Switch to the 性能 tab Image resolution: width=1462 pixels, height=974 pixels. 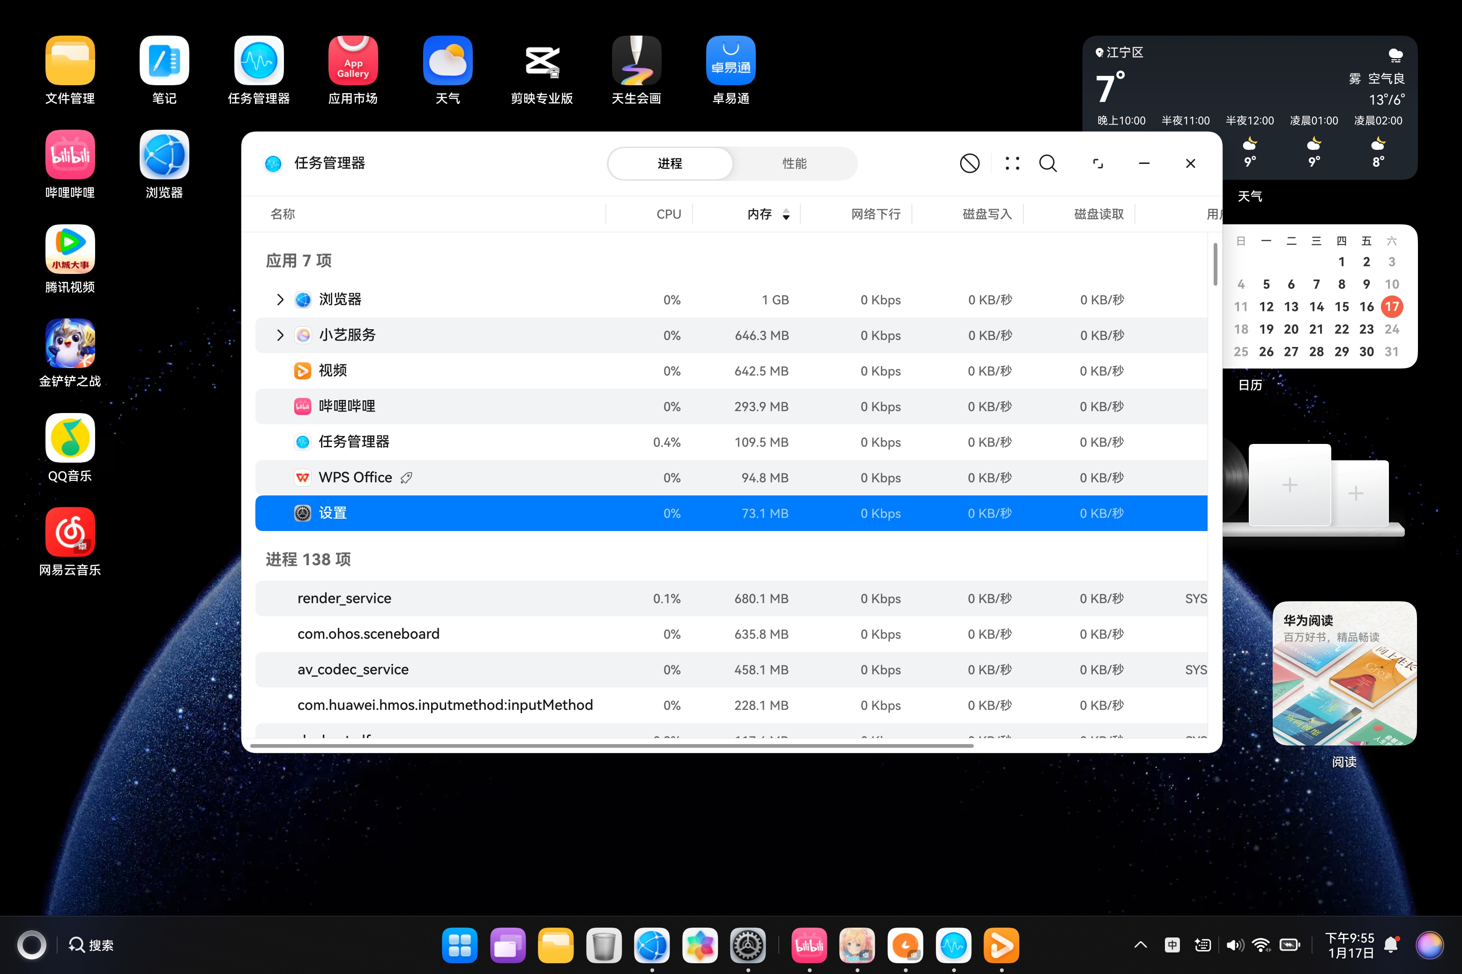tap(794, 163)
